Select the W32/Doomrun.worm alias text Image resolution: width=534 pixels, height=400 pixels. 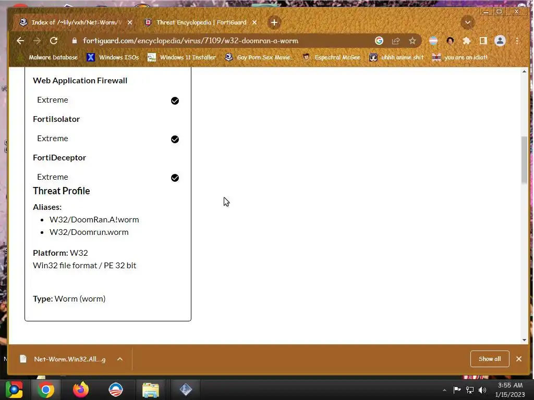(x=89, y=232)
